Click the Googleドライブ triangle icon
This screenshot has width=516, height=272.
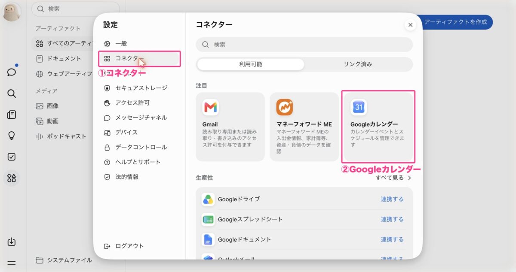tap(208, 199)
